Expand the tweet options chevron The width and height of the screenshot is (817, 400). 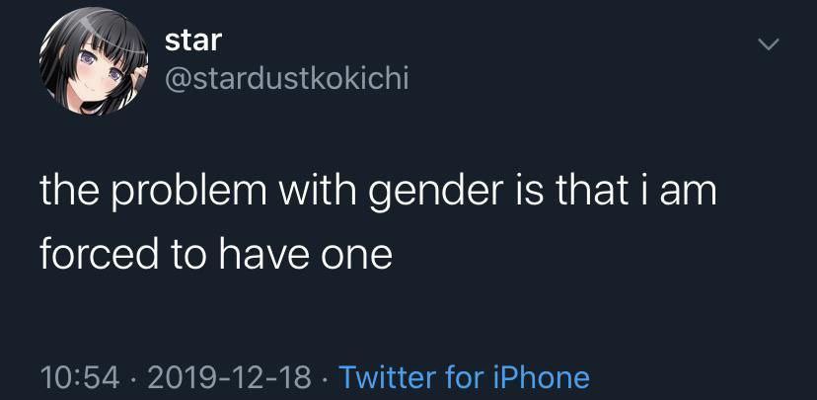coord(768,45)
